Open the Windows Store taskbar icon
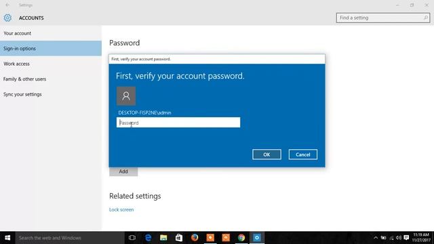Screen dimensions: 434x244 coord(179,238)
